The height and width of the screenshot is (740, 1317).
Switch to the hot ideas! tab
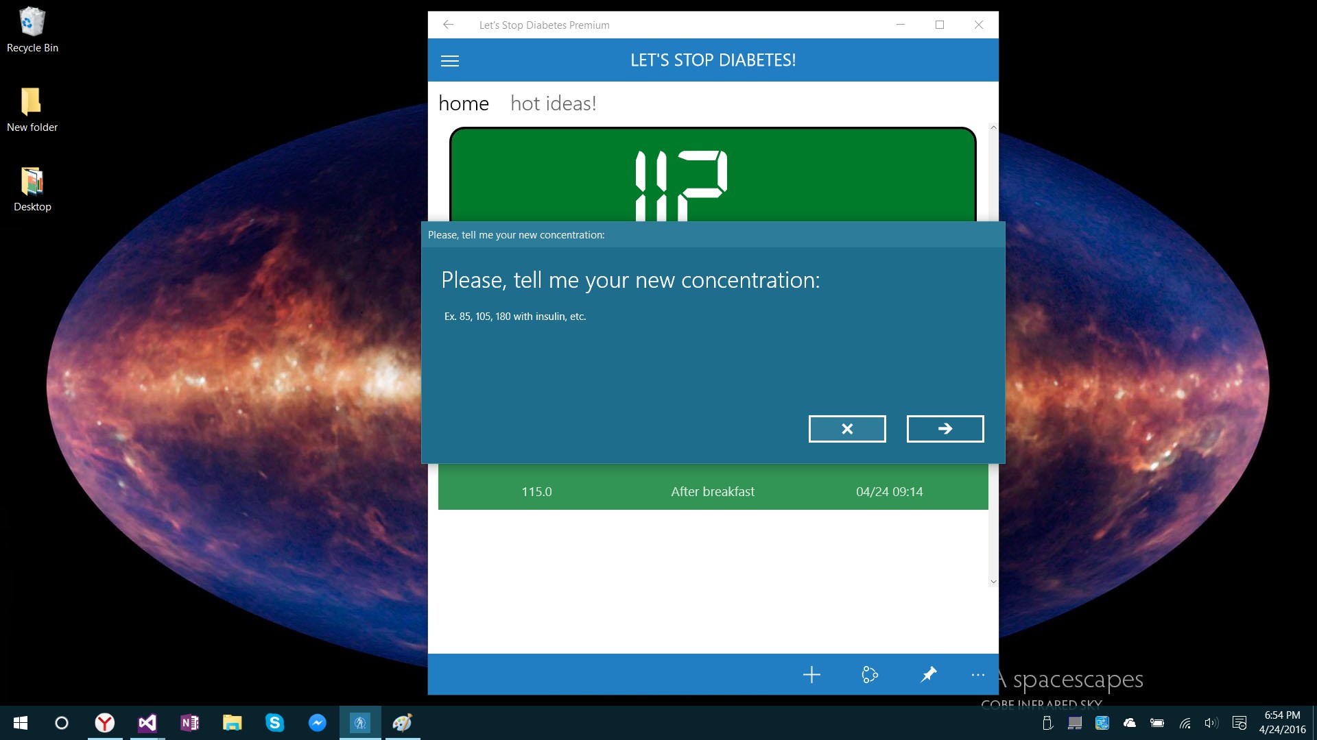point(553,103)
